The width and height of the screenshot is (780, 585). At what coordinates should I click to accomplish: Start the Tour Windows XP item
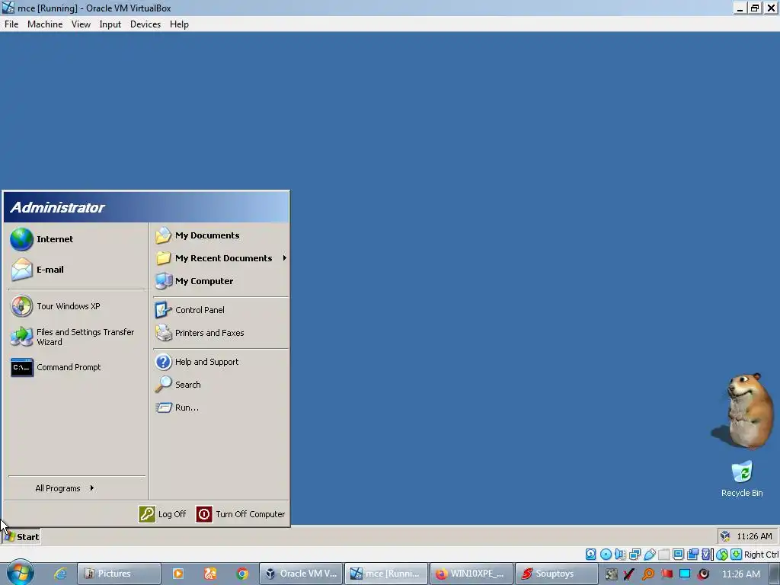55,306
